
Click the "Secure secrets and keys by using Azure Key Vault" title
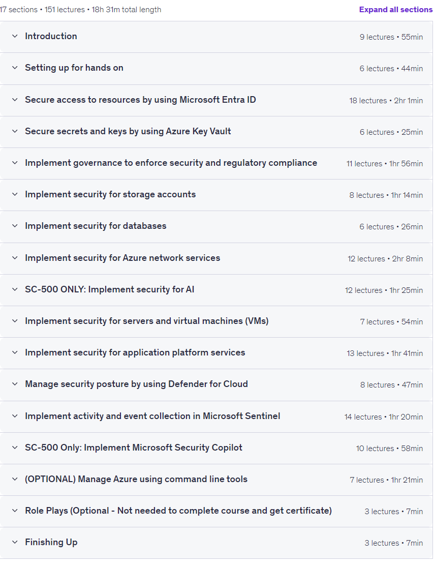coord(128,132)
